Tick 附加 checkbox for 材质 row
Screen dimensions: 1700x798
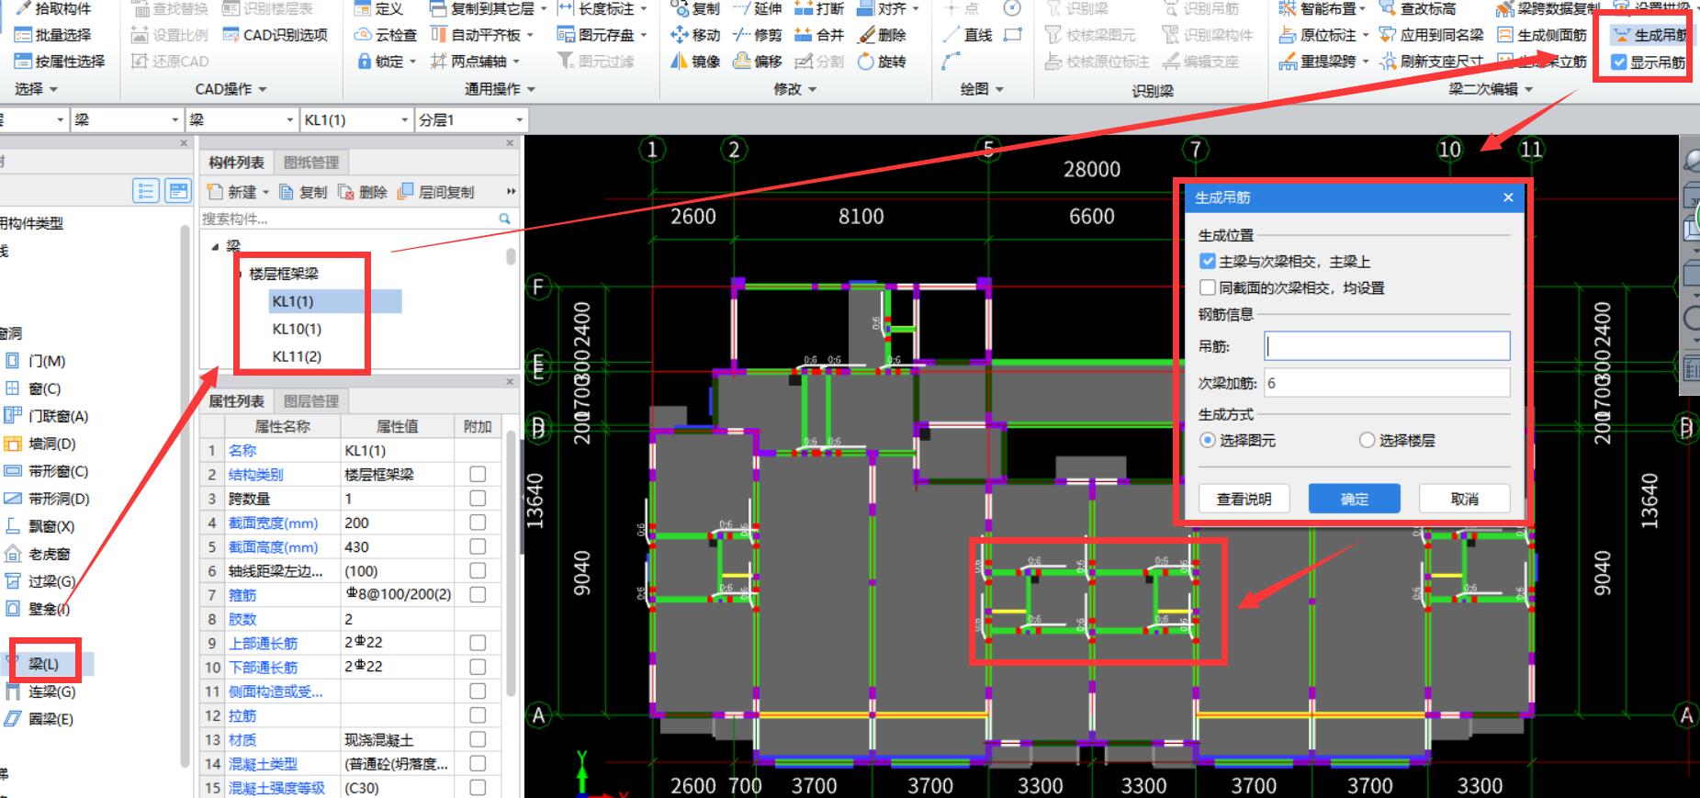(x=478, y=739)
